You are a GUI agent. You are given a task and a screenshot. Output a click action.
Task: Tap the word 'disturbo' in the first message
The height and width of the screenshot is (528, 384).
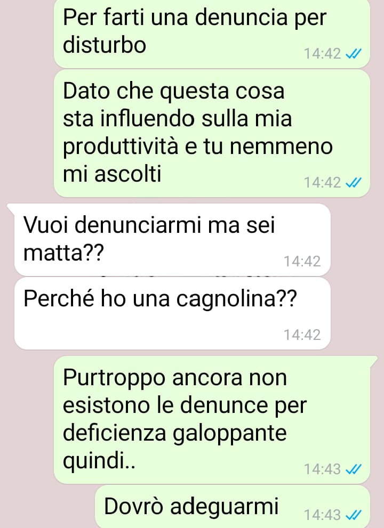tap(105, 45)
